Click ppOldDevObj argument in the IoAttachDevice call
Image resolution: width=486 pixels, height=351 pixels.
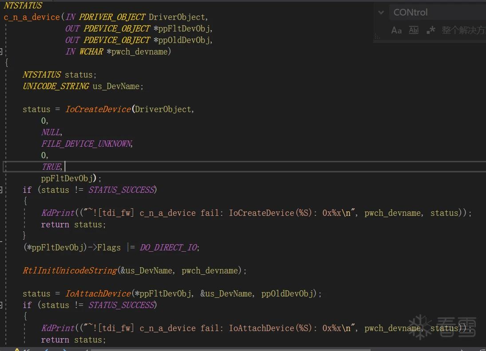tap(287, 294)
